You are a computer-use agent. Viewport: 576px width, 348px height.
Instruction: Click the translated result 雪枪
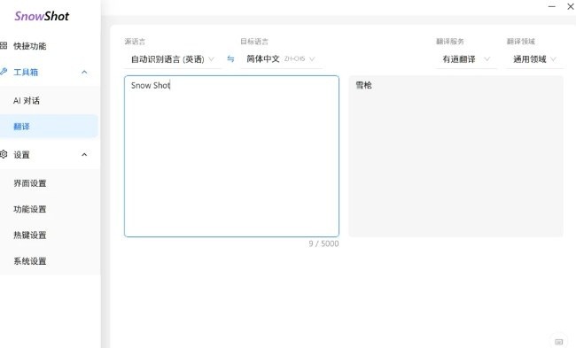[363, 85]
